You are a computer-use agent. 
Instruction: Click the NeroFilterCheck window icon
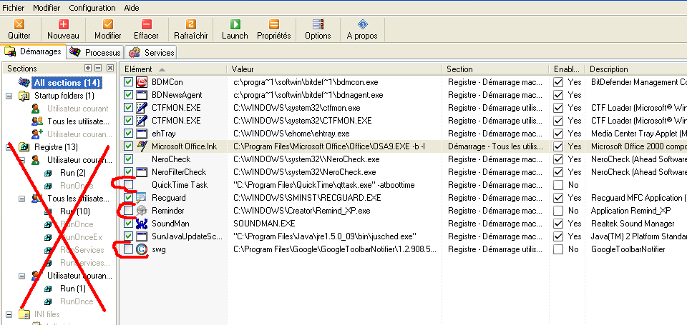[x=141, y=172]
